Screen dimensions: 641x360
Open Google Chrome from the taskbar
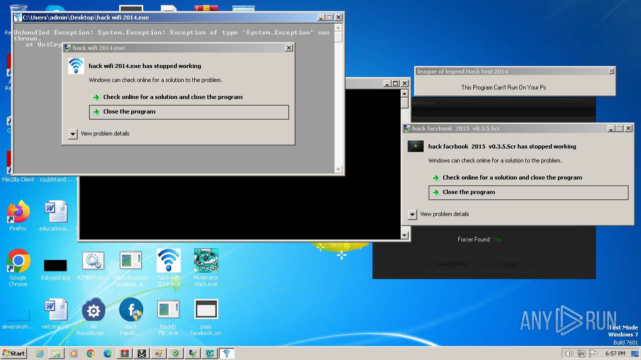coord(91,353)
